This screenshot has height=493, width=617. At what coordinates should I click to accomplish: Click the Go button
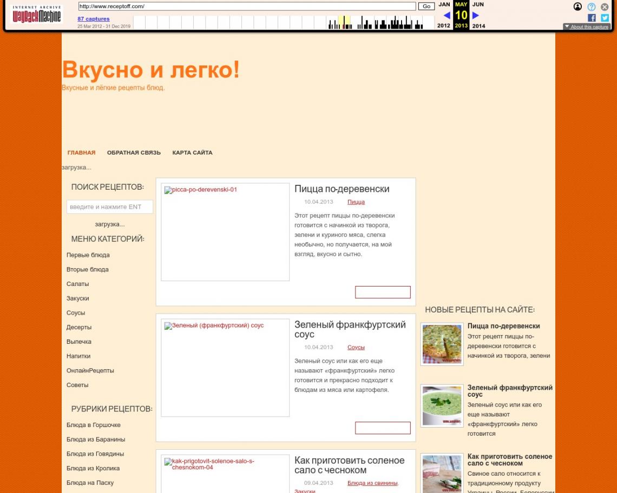point(426,6)
